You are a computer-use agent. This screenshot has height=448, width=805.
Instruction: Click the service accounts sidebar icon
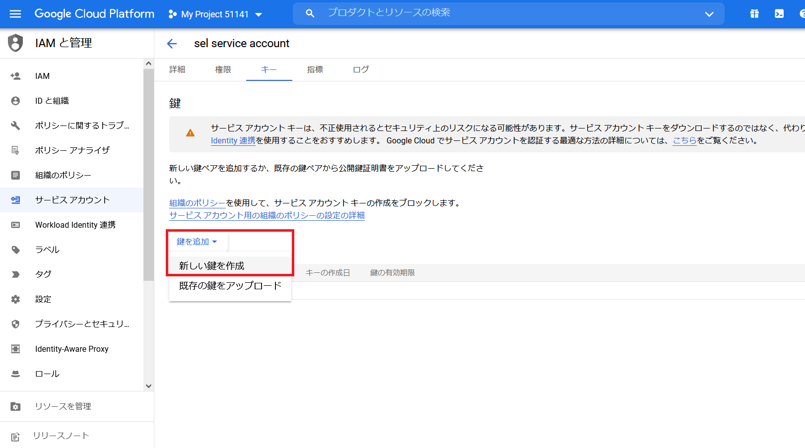[x=15, y=200]
